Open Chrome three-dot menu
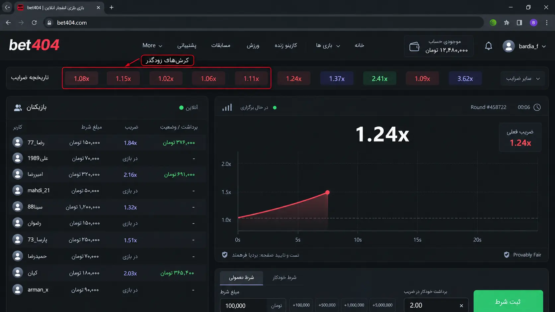 tap(547, 23)
